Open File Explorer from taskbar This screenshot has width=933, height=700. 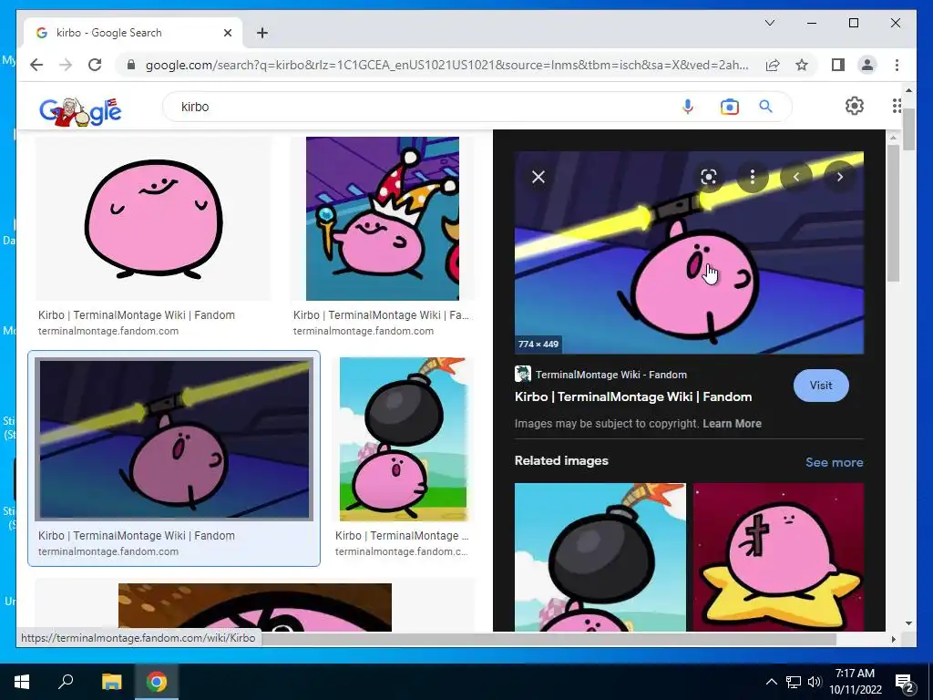tap(111, 682)
